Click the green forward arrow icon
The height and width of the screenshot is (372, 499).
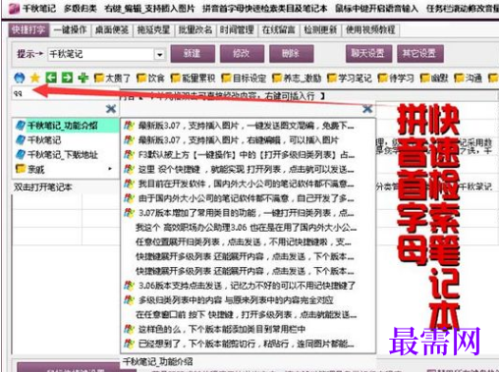coord(67,78)
